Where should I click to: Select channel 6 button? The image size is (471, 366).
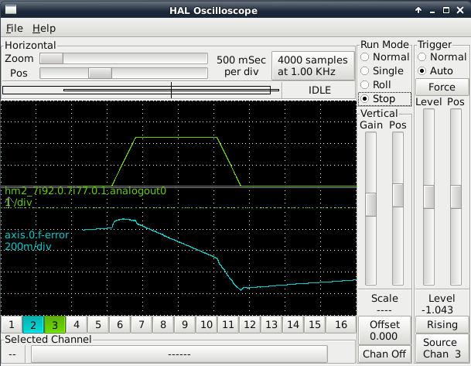(120, 324)
